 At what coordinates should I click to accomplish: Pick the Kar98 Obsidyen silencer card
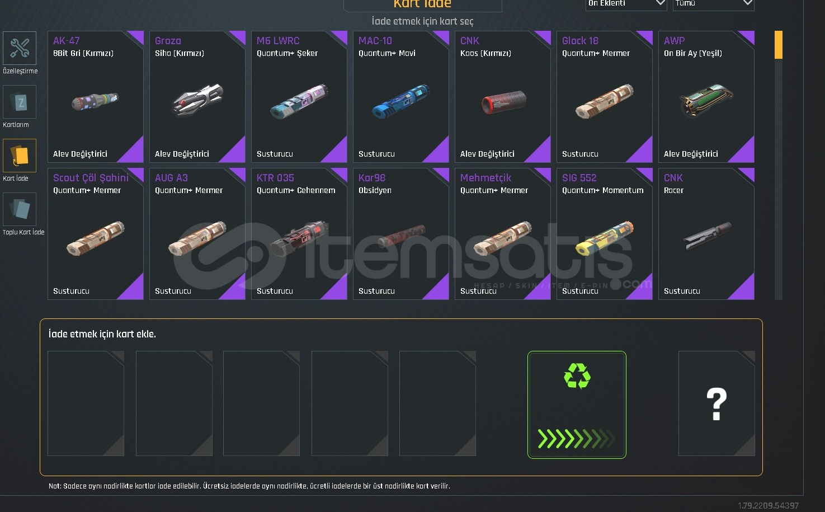coord(401,234)
